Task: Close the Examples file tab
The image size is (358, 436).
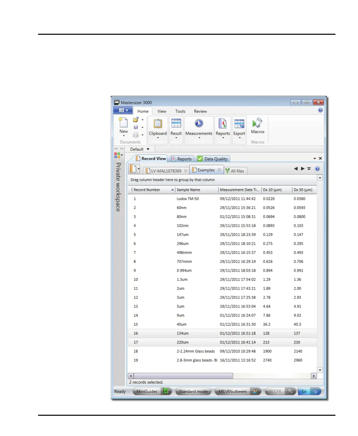Action: coord(219,170)
